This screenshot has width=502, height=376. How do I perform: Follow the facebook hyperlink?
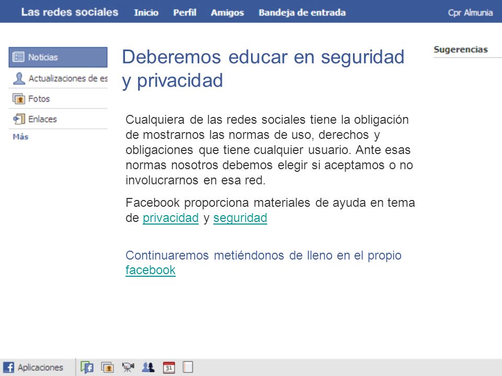(151, 270)
